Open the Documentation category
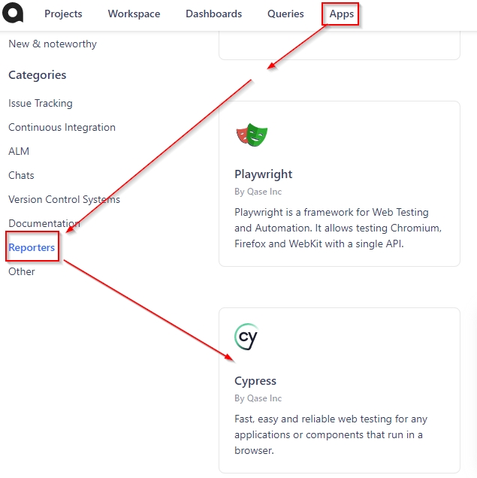 pos(44,223)
